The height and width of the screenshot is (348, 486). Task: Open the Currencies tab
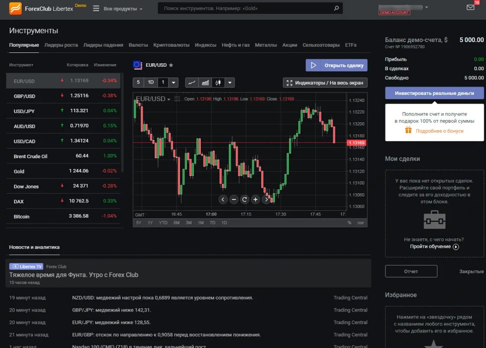pos(138,45)
